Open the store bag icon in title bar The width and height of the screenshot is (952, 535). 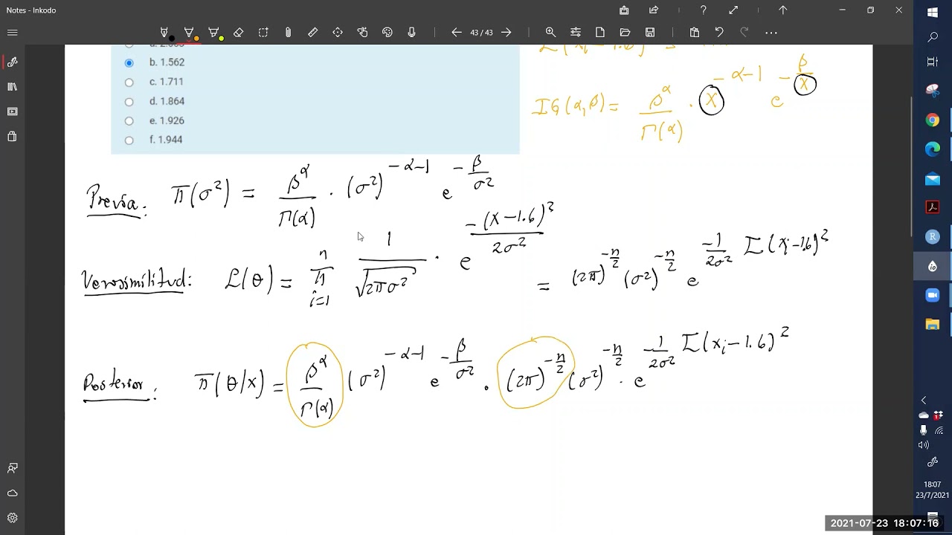(x=624, y=10)
